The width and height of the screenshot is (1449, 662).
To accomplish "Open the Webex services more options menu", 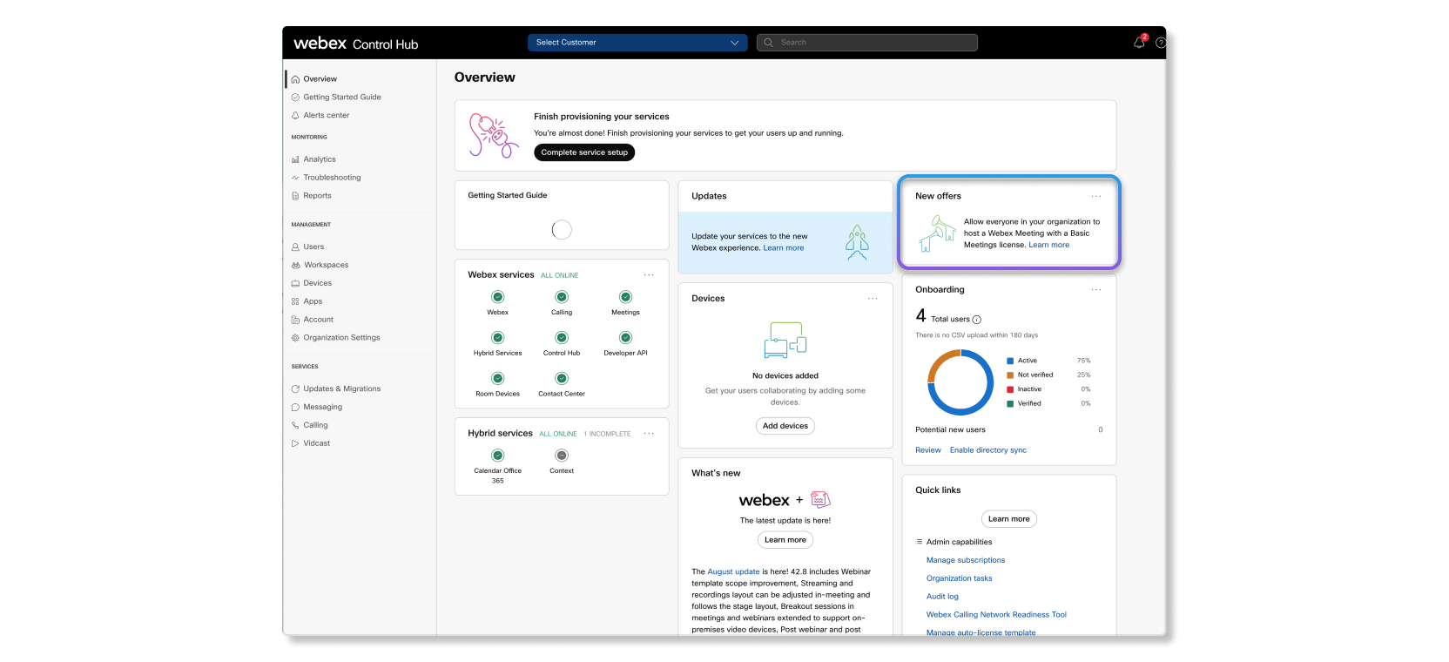I will pyautogui.click(x=649, y=275).
